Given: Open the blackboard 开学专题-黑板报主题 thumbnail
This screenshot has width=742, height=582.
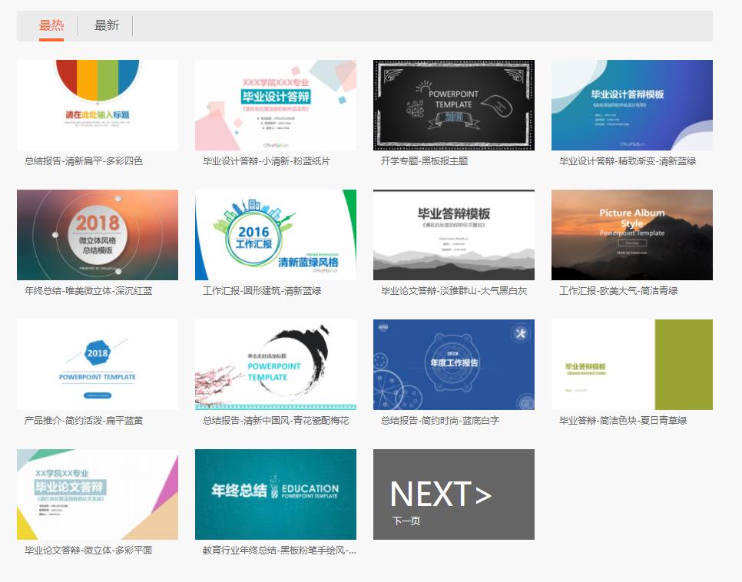Looking at the screenshot, I should coord(454,105).
